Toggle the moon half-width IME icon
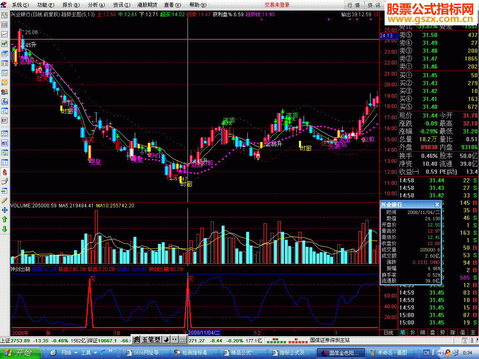Screen dimensions: 479x359 pos(166,339)
